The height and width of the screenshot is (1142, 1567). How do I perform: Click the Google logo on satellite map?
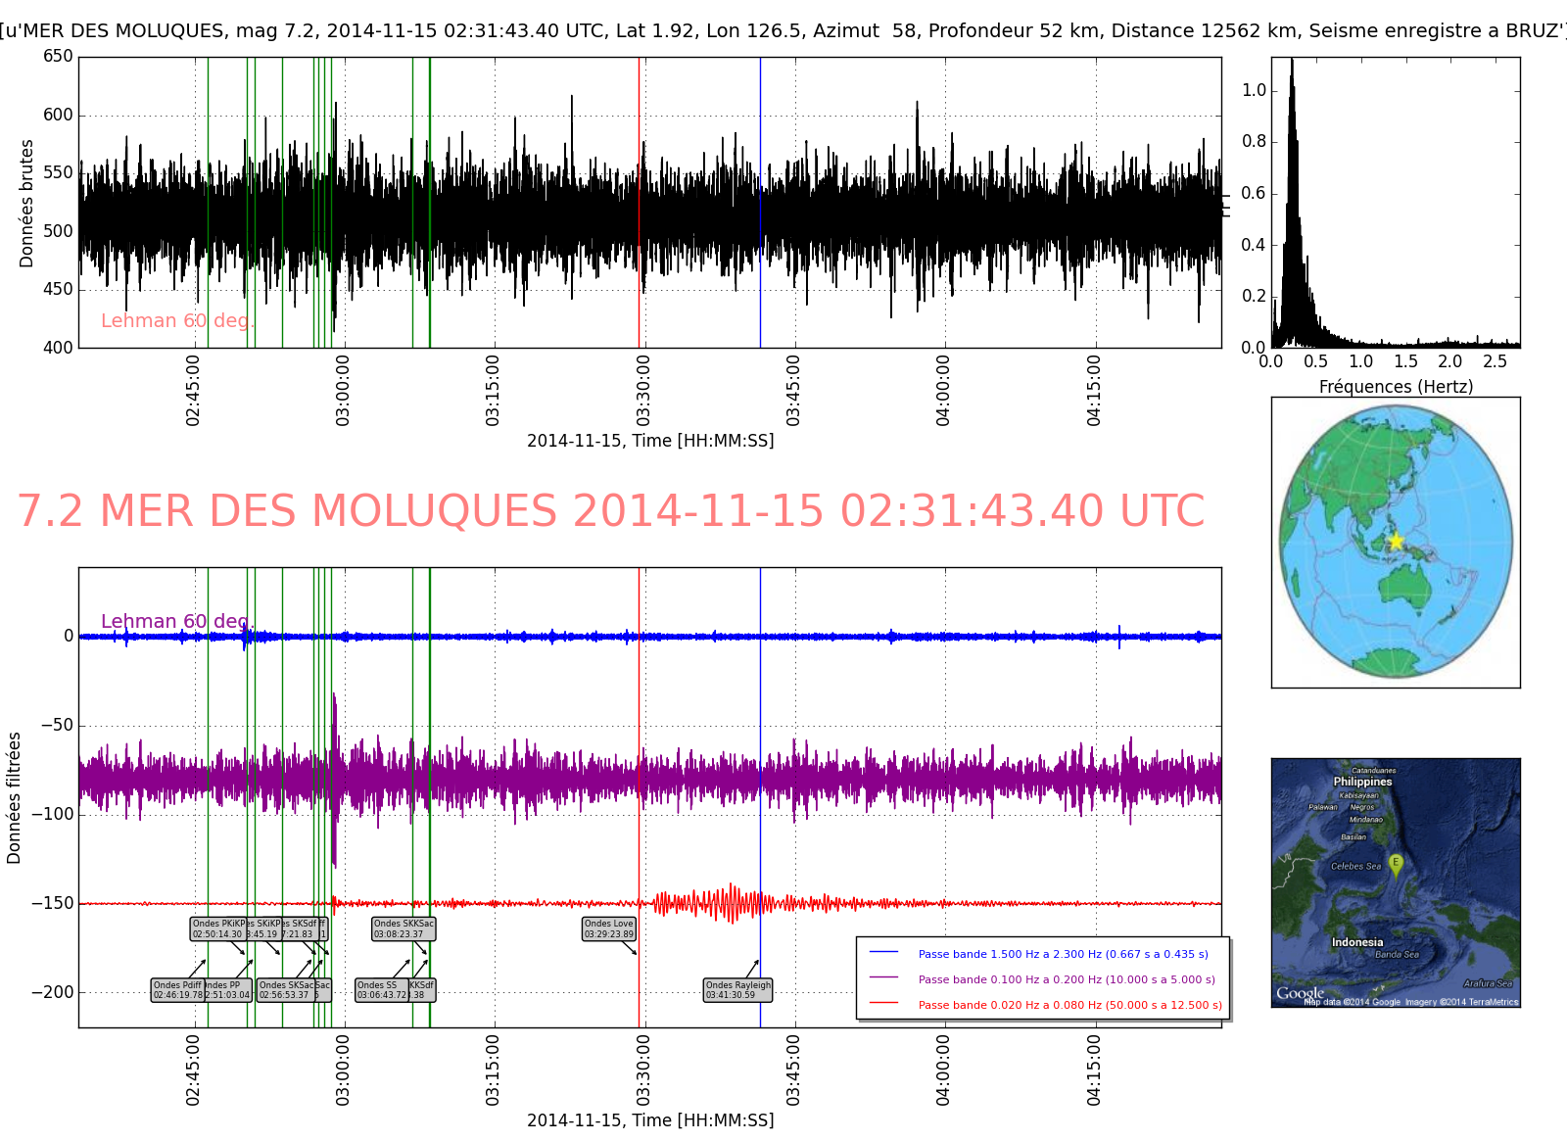point(1300,993)
